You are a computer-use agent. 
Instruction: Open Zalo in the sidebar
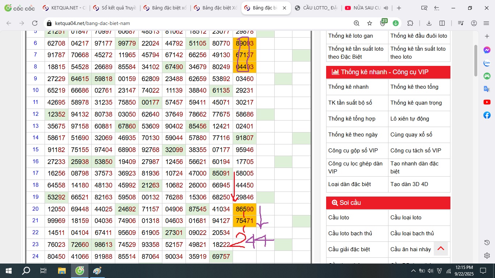(x=487, y=63)
